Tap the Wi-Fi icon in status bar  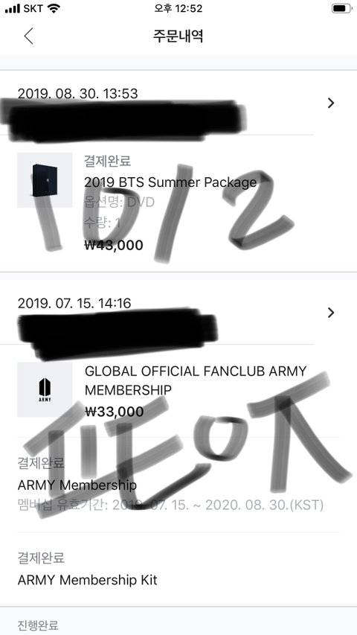(x=53, y=8)
